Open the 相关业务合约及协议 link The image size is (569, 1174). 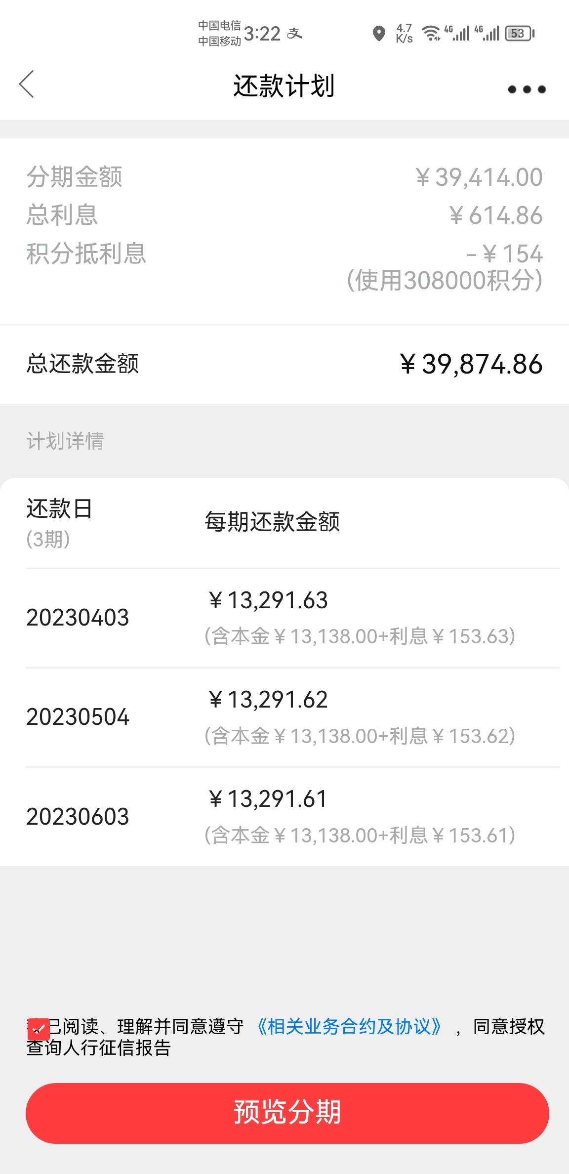tap(349, 1026)
